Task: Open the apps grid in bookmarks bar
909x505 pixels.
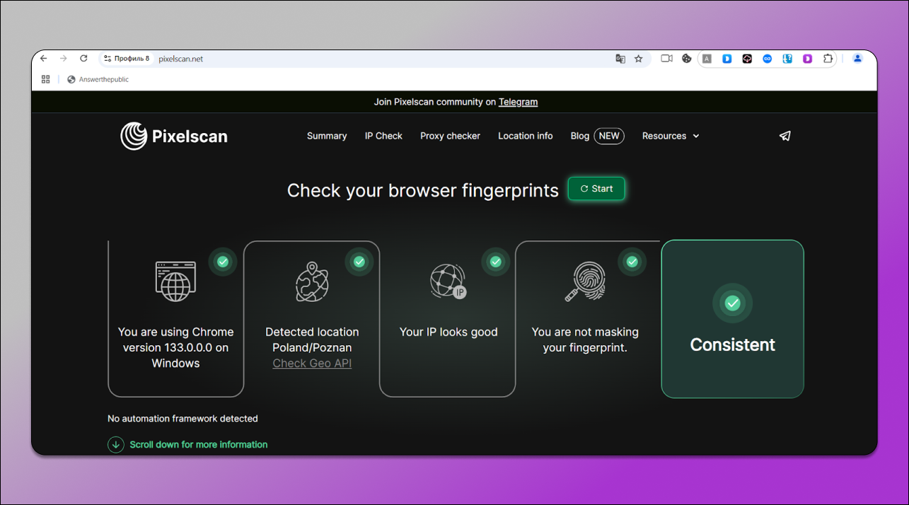Action: 46,79
